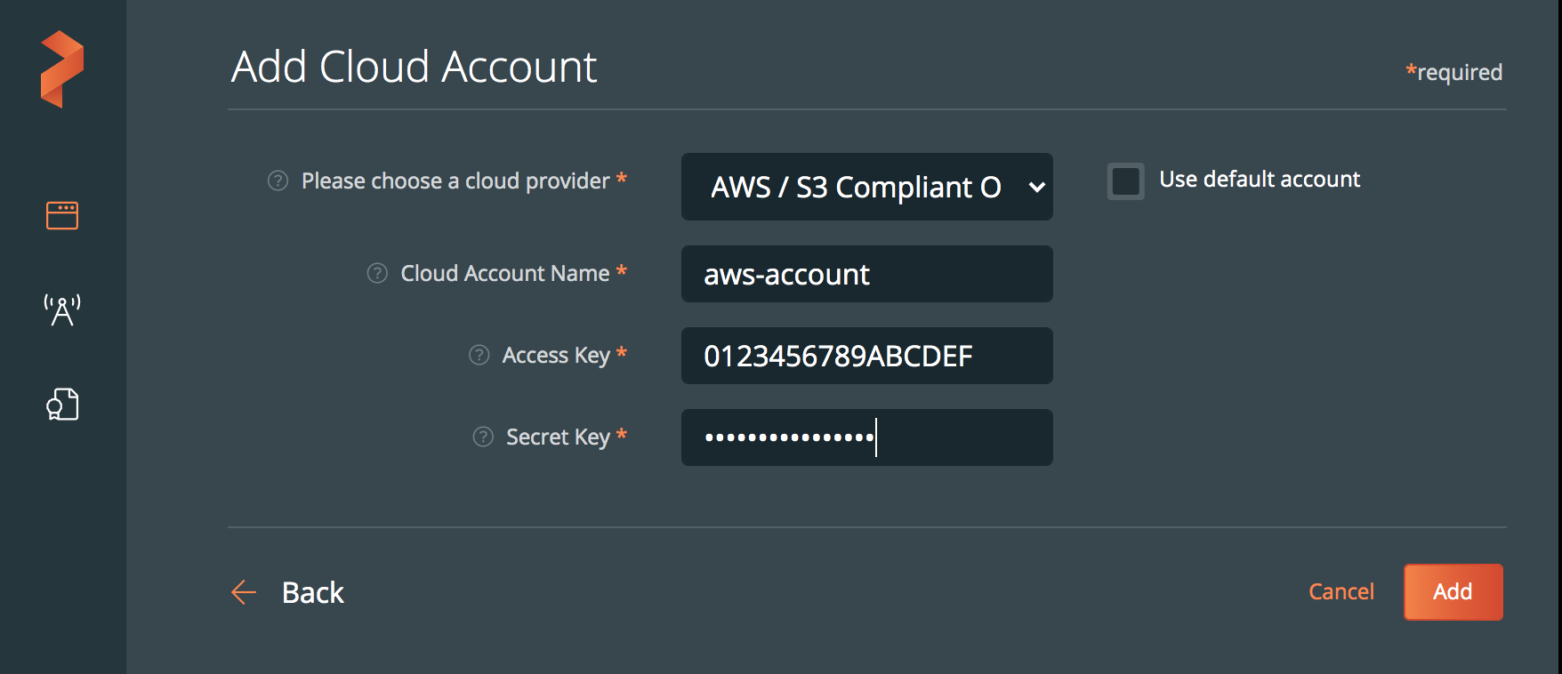
Task: Click the "Use default account" label text
Action: pyautogui.click(x=1259, y=180)
